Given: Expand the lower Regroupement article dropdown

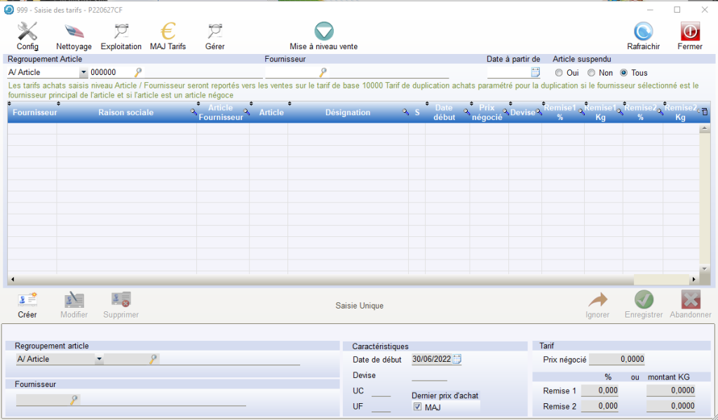Looking at the screenshot, I should tap(99, 359).
